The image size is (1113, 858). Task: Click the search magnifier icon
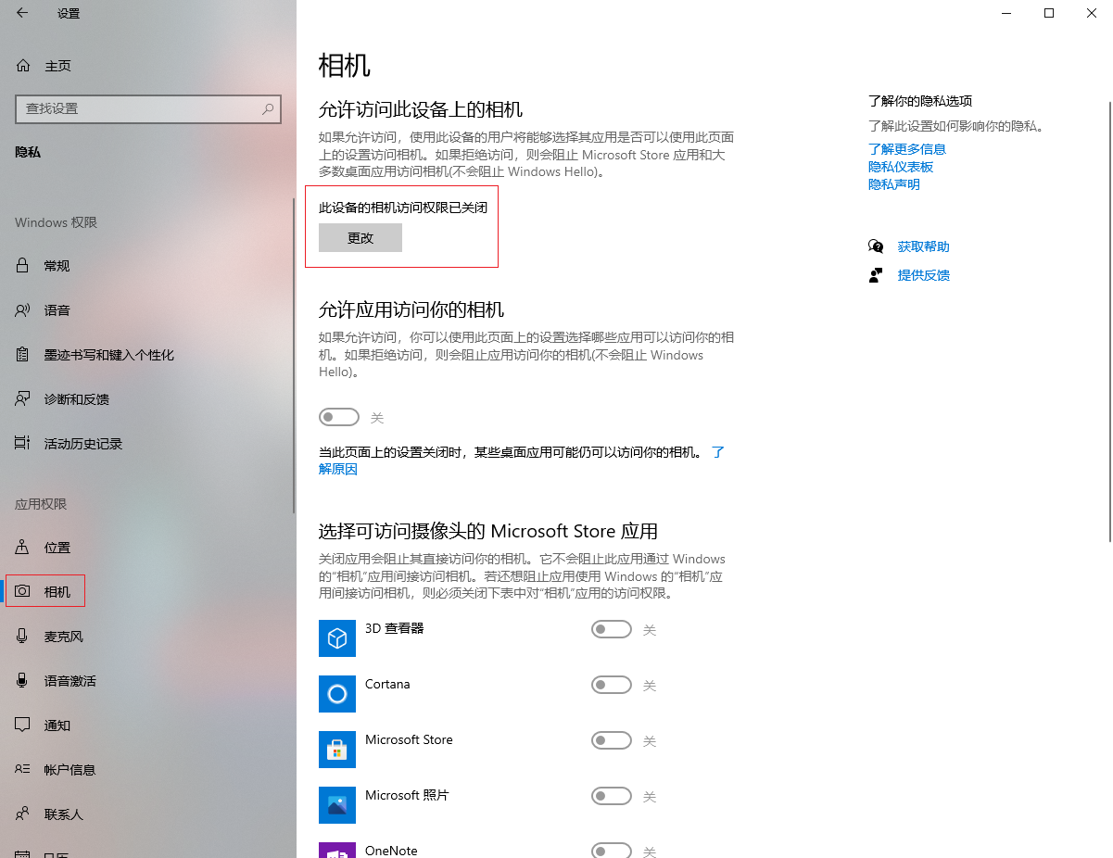pos(268,108)
